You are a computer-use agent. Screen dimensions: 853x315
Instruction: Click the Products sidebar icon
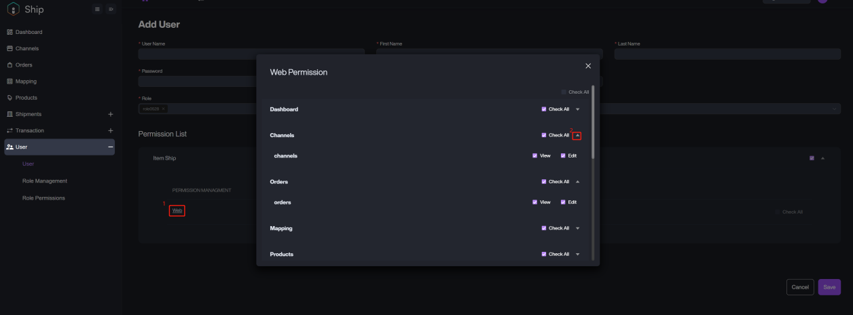pos(10,98)
